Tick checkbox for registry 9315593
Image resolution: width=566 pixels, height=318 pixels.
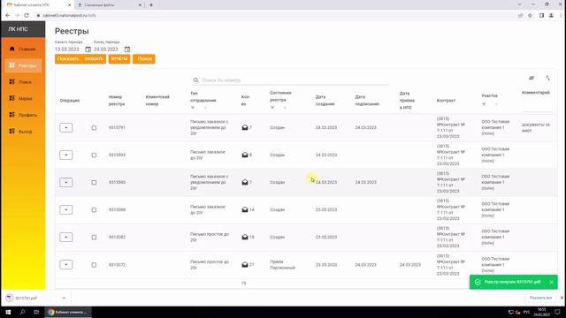[94, 155]
